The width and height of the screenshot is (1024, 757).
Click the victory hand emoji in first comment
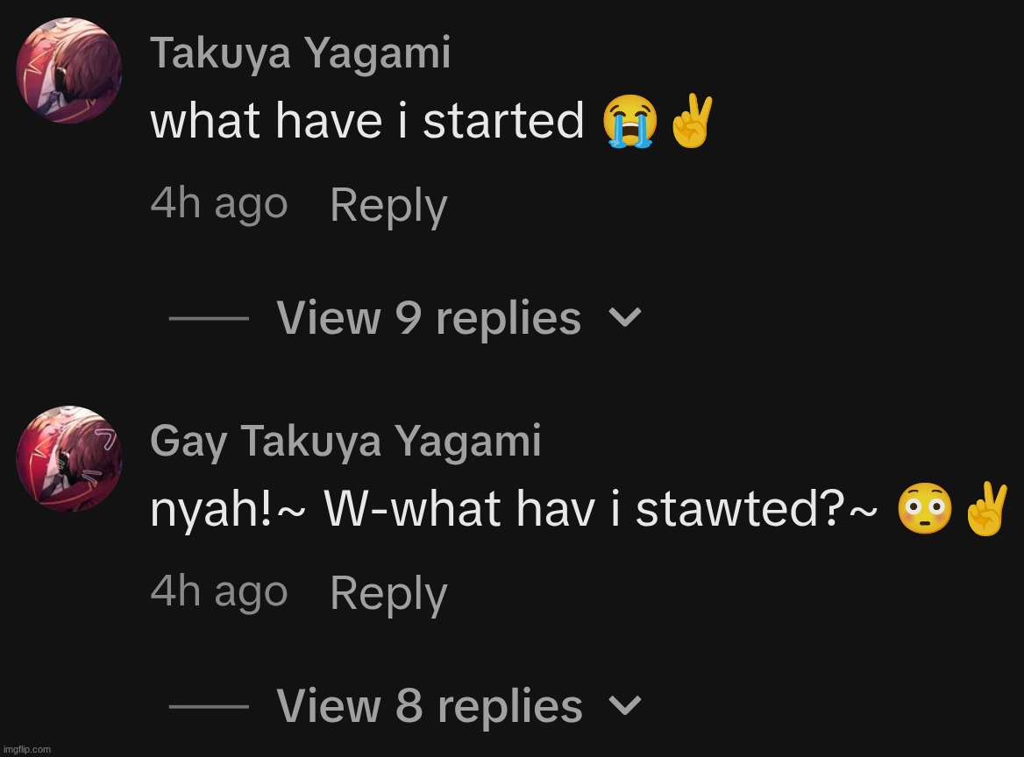[x=689, y=124]
